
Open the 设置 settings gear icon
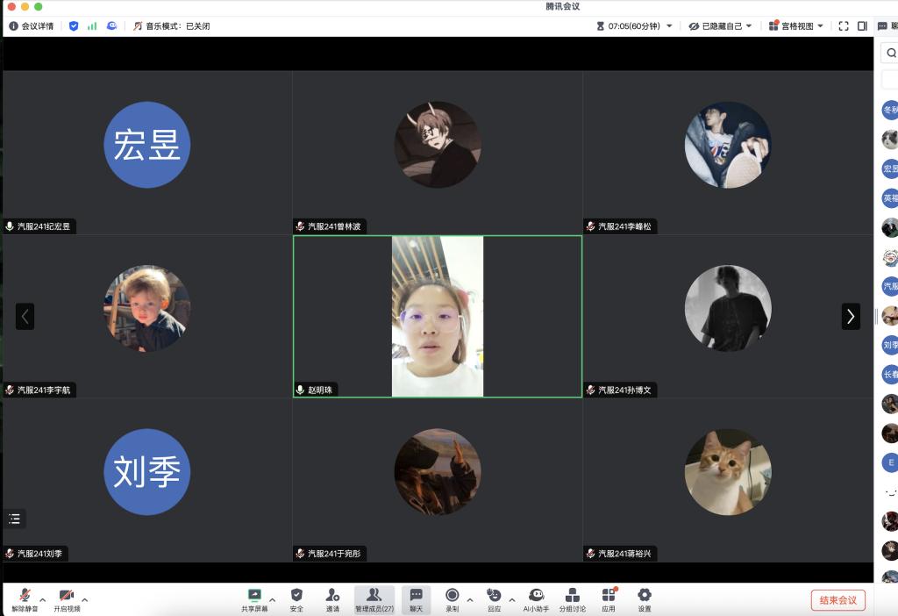click(x=645, y=598)
